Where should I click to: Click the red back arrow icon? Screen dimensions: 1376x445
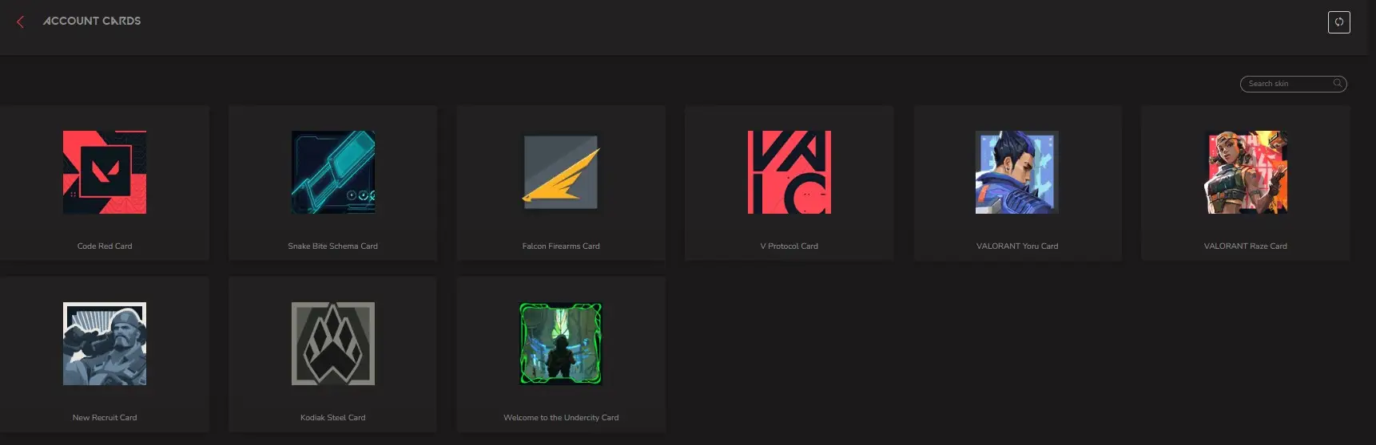[x=21, y=22]
